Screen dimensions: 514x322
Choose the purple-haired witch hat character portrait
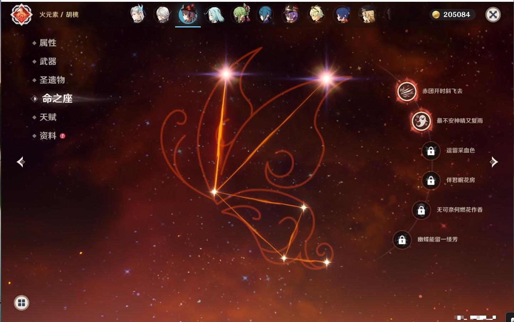291,15
